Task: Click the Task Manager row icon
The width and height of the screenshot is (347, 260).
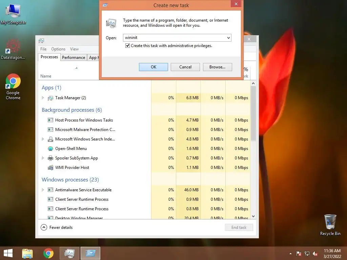Action: (50, 98)
